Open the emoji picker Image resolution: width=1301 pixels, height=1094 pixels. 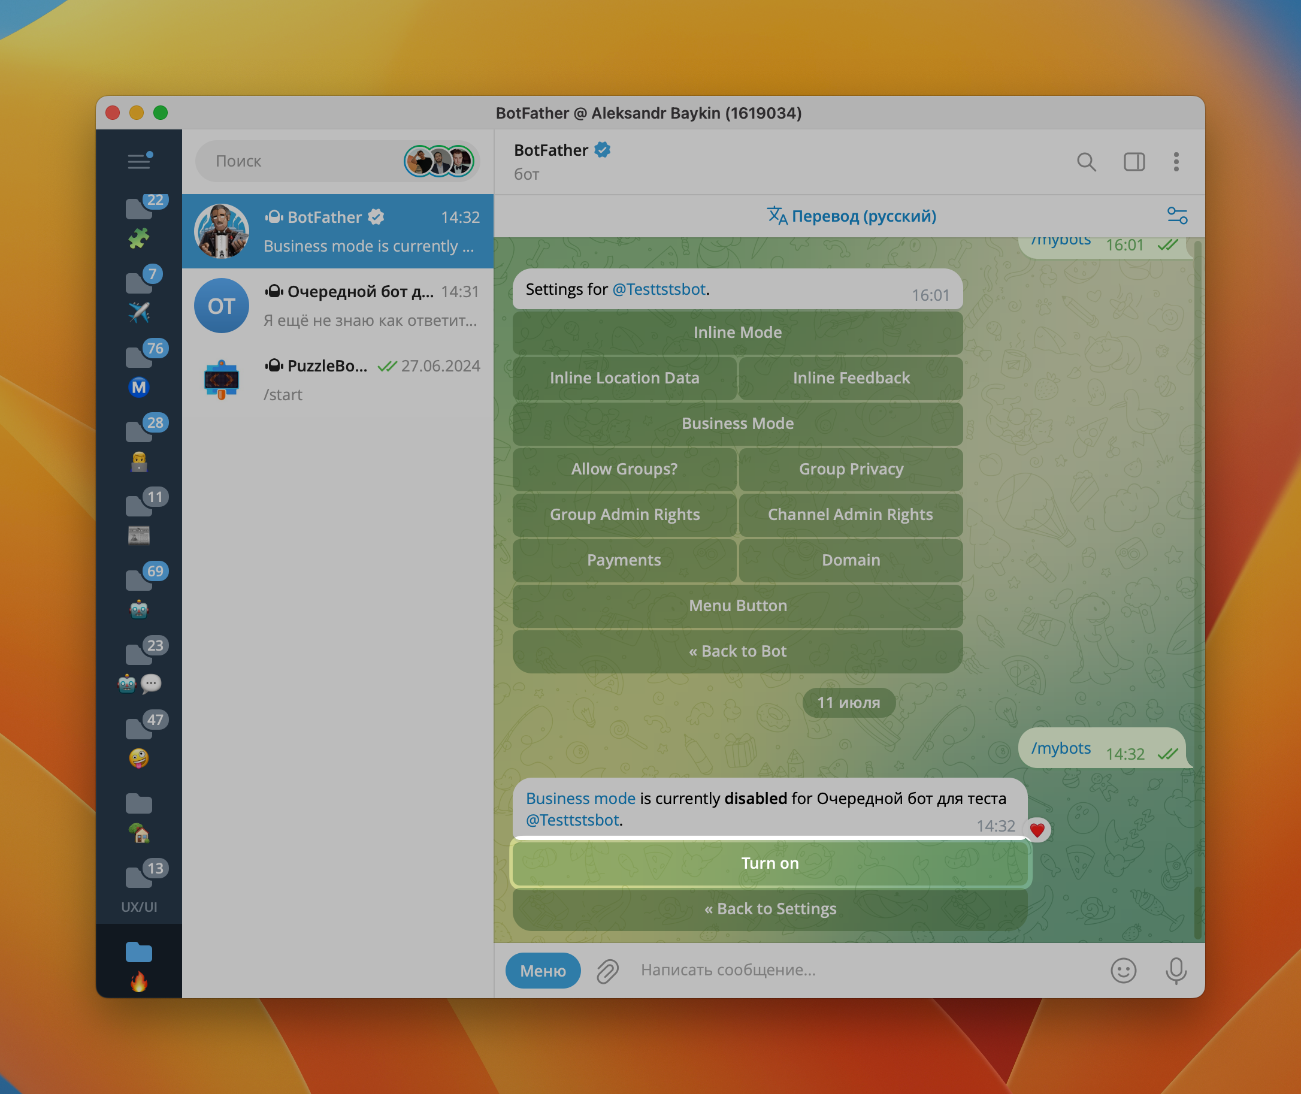pos(1123,971)
